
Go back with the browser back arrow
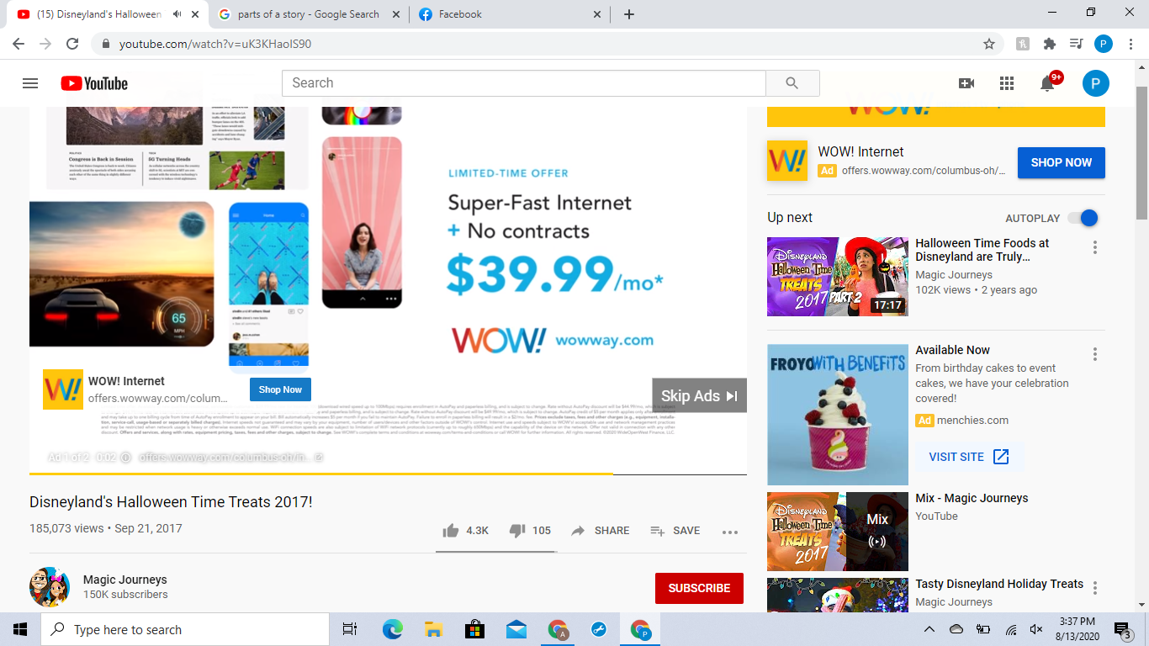(19, 44)
